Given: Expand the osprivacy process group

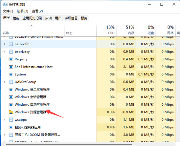Looking at the screenshot, I should 4,52.
